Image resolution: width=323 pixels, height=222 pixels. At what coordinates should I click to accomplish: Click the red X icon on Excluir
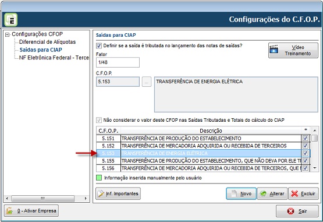(x=294, y=193)
